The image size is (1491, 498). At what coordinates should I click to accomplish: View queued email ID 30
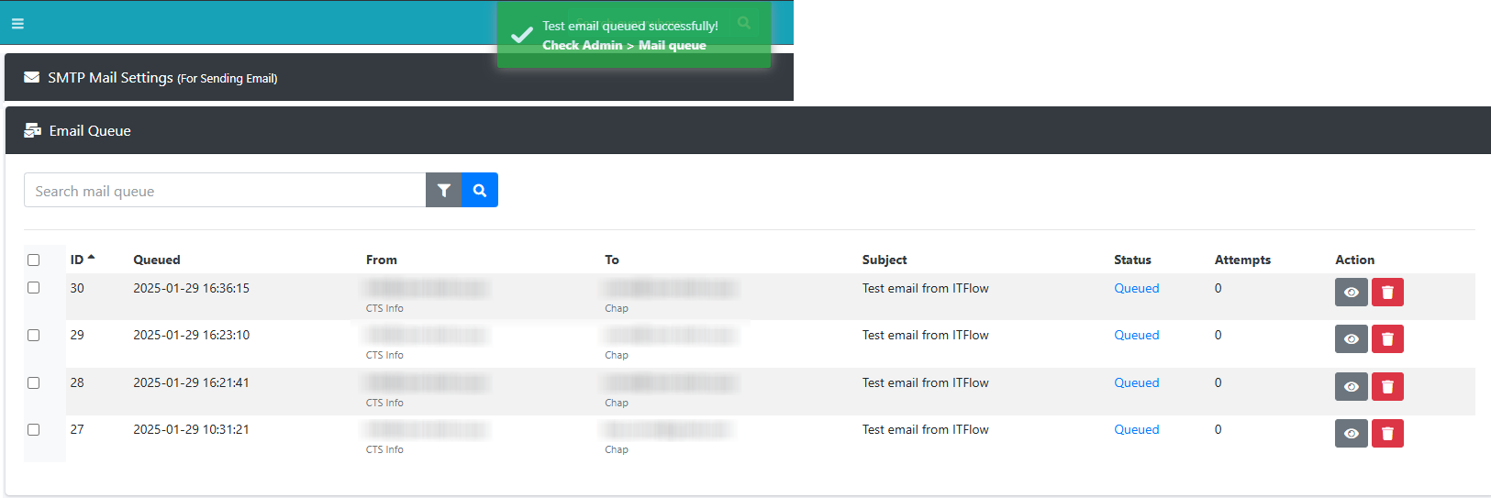1351,293
